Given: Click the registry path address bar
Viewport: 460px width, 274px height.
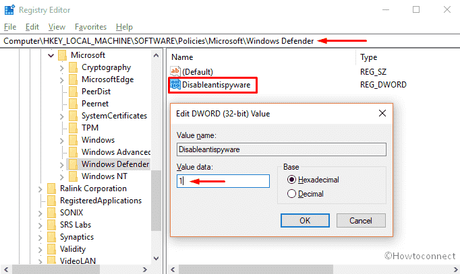Looking at the screenshot, I should tap(230, 40).
